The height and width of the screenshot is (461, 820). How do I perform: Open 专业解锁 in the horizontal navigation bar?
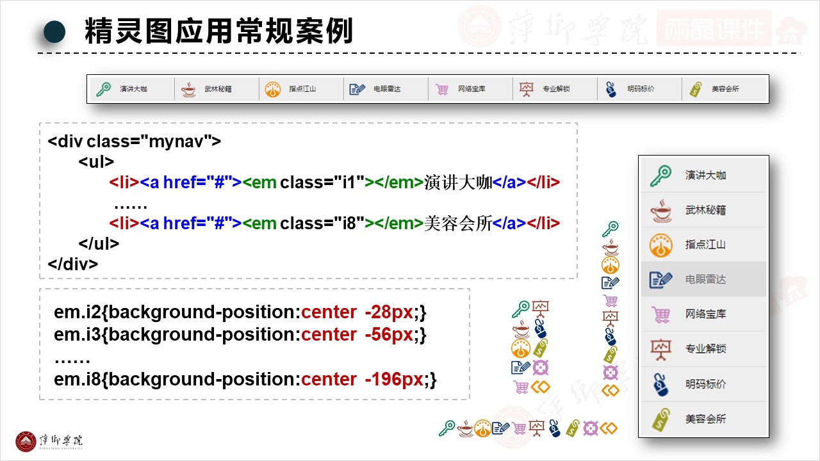click(x=556, y=90)
